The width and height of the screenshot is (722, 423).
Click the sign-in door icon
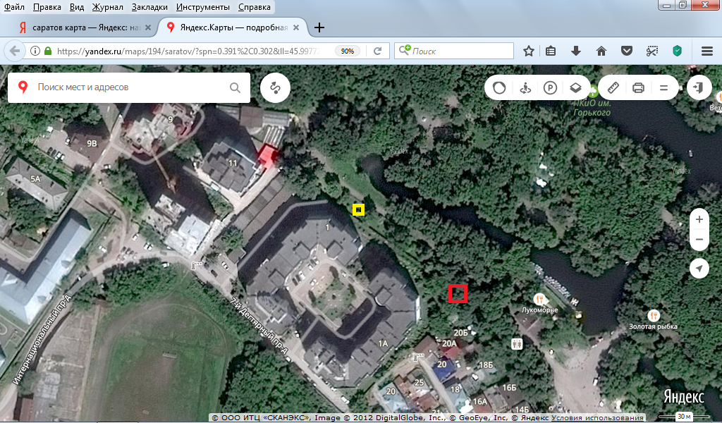tap(699, 87)
